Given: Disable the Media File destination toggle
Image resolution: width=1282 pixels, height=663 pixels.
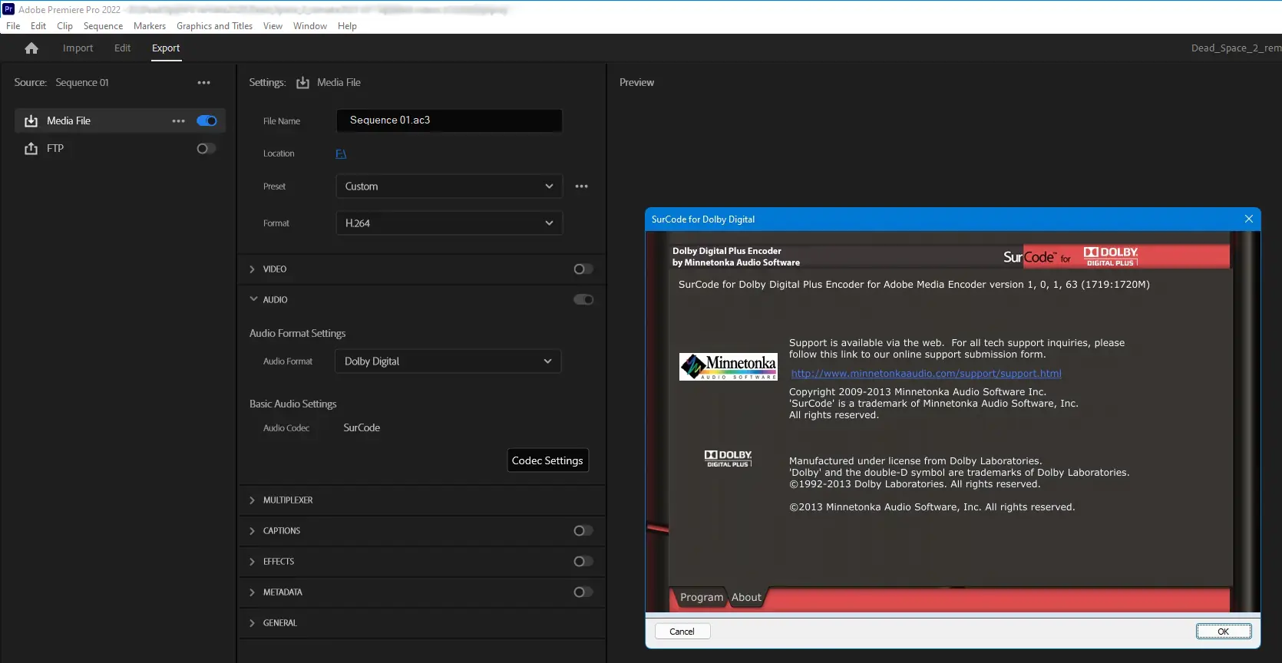Looking at the screenshot, I should pos(207,121).
